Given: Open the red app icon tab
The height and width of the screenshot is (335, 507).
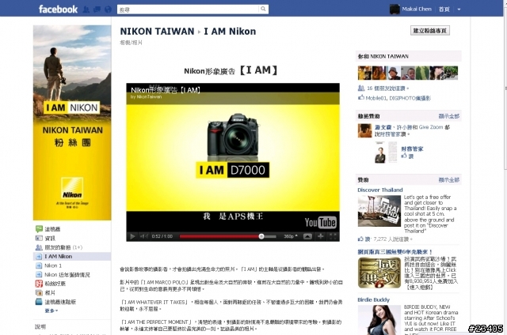Looking at the screenshot, I should [x=51, y=284].
